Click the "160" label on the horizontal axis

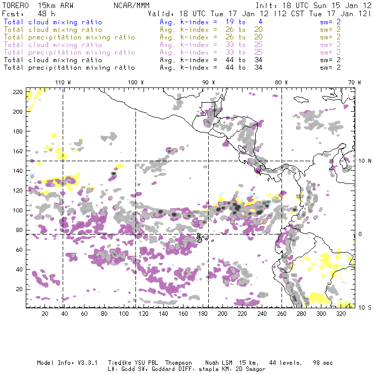pyautogui.click(x=183, y=314)
